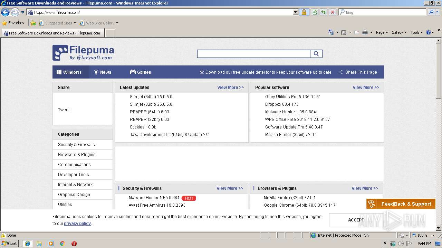The width and height of the screenshot is (442, 248).
Task: Open Google Chrome from the taskbar
Action: click(x=62, y=244)
